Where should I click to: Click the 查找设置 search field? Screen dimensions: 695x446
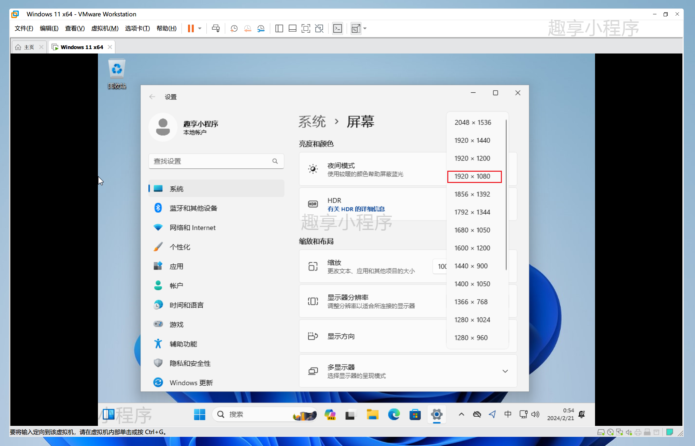[215, 161]
